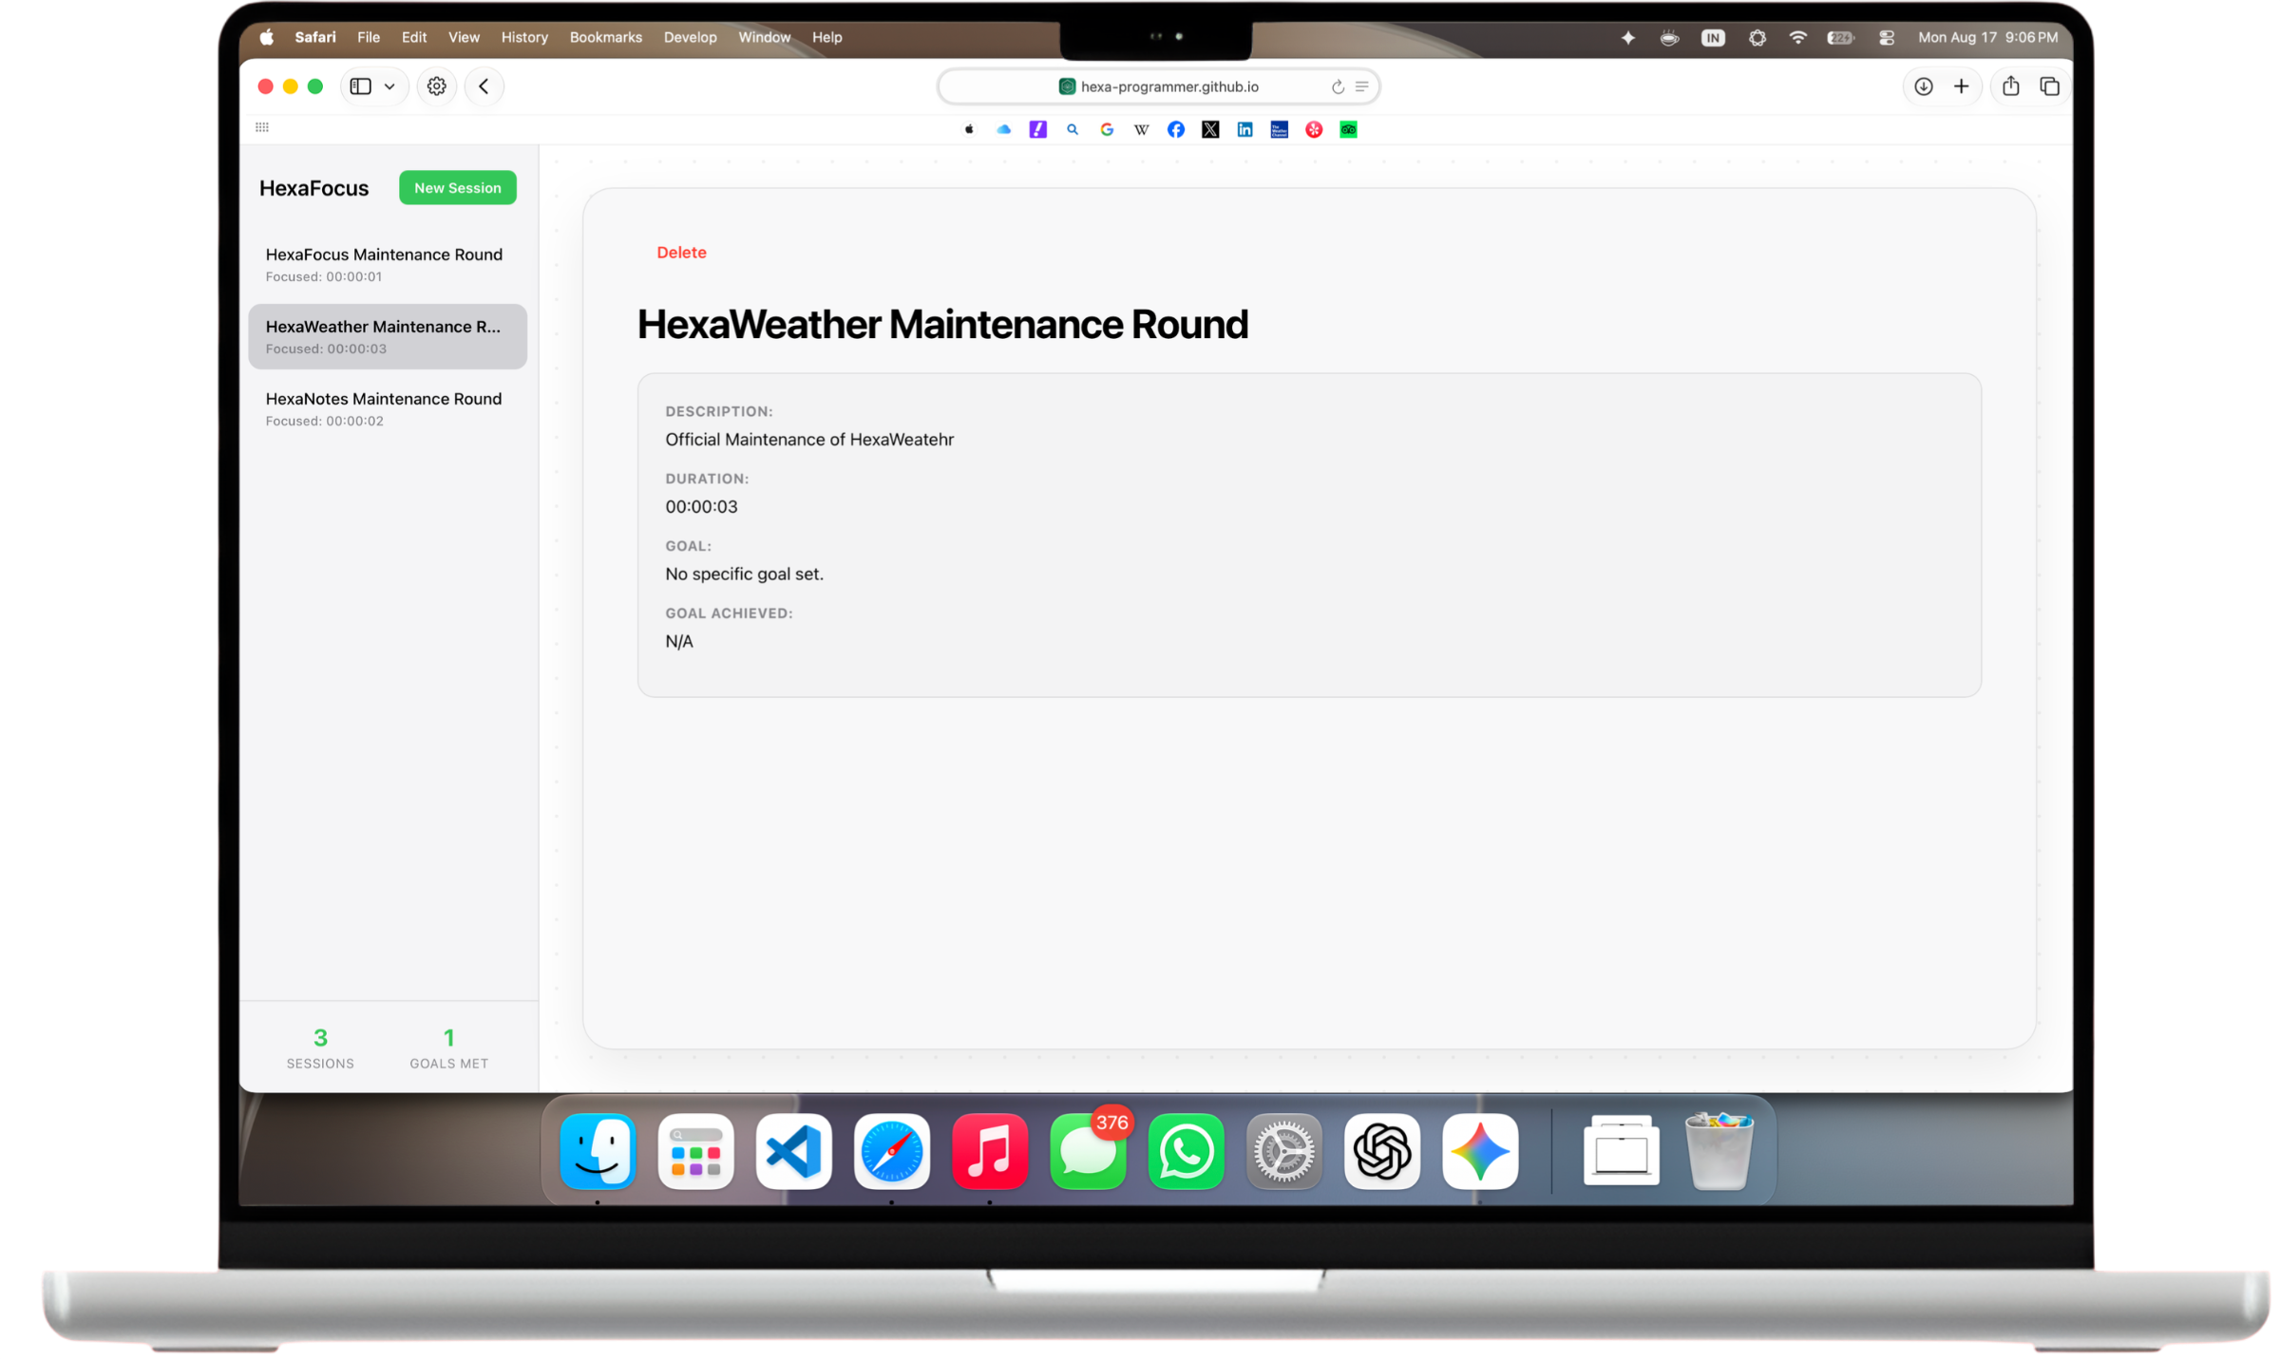Open WhatsApp from the Dock
The image size is (2280, 1359).
(1186, 1152)
